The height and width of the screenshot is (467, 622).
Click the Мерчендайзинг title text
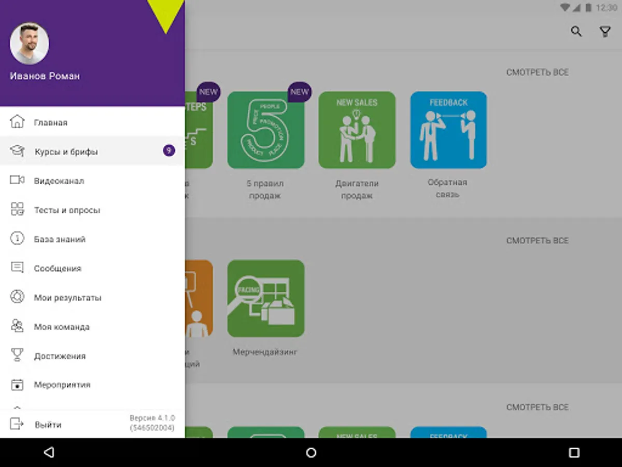coord(265,352)
